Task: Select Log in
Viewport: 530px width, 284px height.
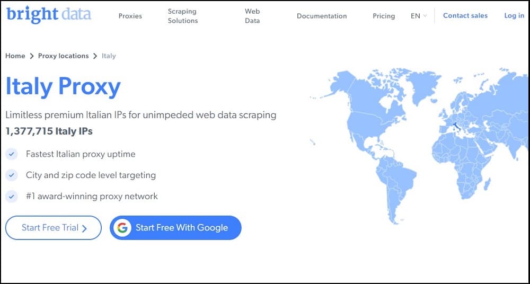Action: 514,15
